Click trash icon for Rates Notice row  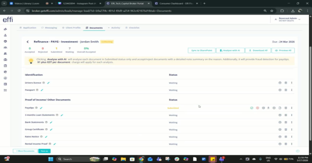click(x=286, y=137)
